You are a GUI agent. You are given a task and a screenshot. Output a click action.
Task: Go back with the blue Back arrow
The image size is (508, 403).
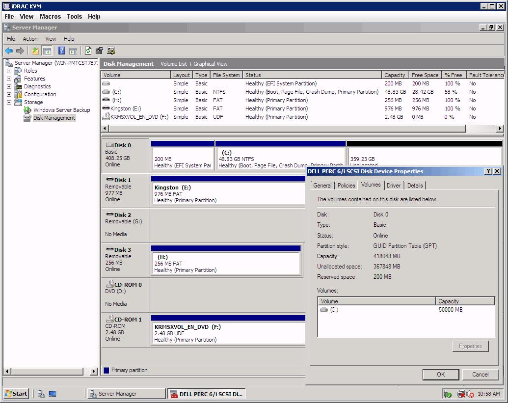(9, 51)
